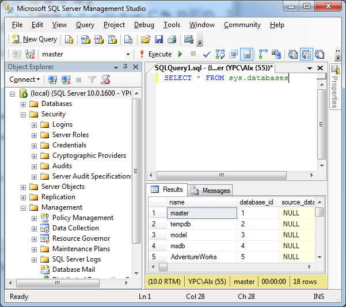Display the estimated execution plan
346x307 pixels.
[220, 54]
